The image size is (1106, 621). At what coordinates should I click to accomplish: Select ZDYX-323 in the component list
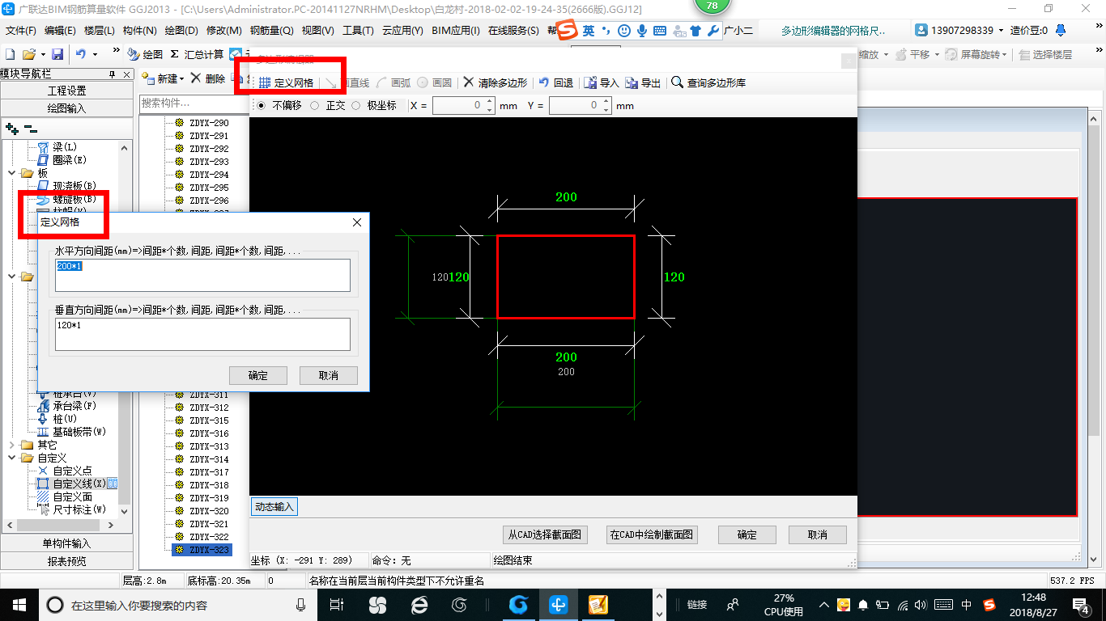[x=202, y=550]
